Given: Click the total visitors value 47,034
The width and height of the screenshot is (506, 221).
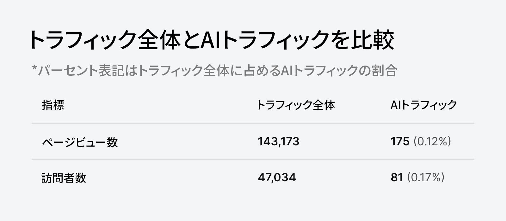Looking at the screenshot, I should pyautogui.click(x=277, y=177).
